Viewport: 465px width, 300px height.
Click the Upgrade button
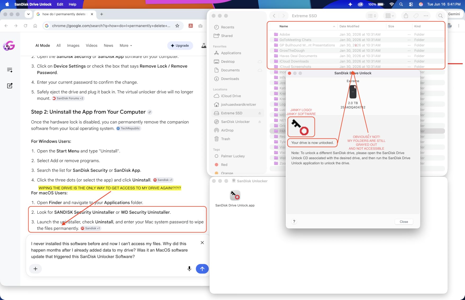tap(180, 45)
